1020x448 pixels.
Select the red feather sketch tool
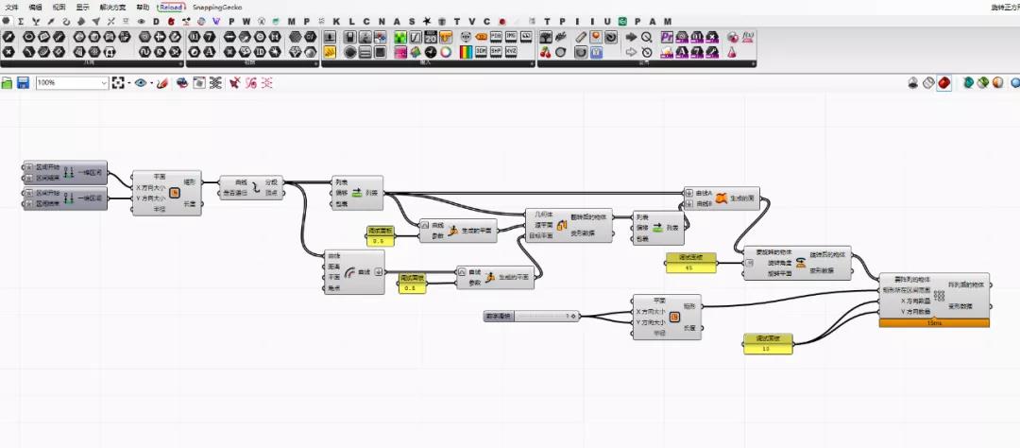click(x=162, y=82)
